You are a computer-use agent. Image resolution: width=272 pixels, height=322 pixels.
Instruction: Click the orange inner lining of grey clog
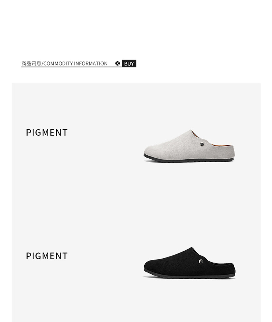[218, 144]
